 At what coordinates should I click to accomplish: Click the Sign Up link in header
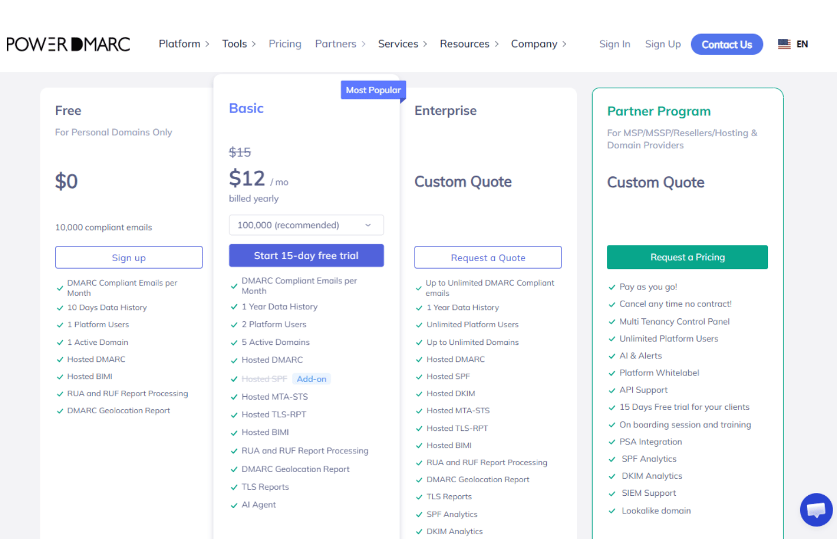(663, 44)
